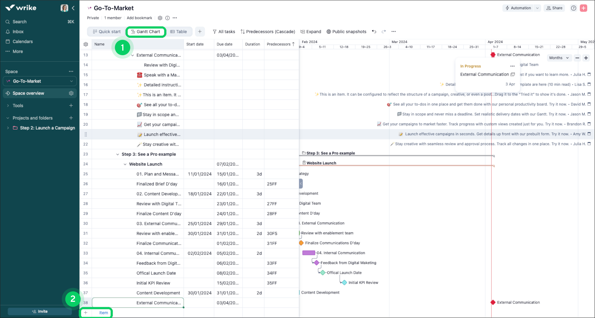The height and width of the screenshot is (318, 595).
Task: Open the column settings gear on the table header
Action: tap(86, 44)
